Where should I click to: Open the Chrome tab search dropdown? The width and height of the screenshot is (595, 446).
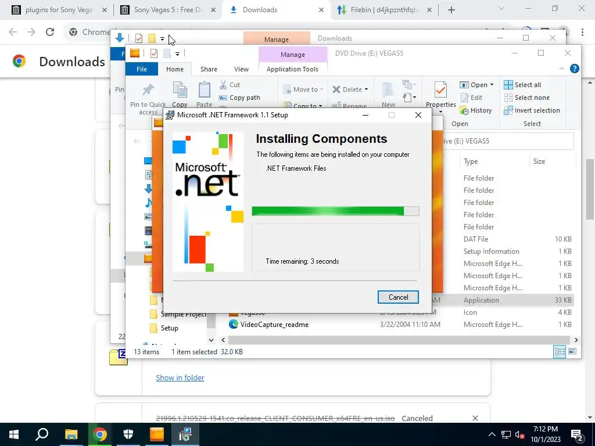click(501, 8)
